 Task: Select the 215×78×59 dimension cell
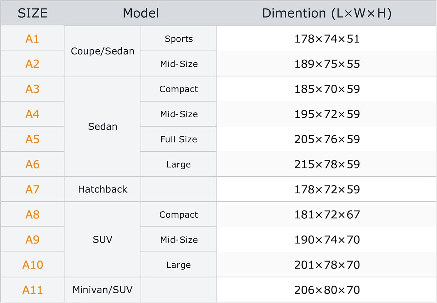pos(327,164)
